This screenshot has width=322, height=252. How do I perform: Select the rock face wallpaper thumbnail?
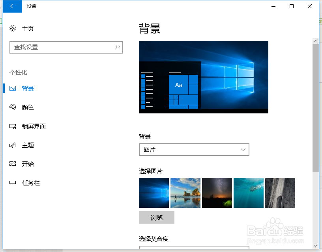[x=280, y=193]
